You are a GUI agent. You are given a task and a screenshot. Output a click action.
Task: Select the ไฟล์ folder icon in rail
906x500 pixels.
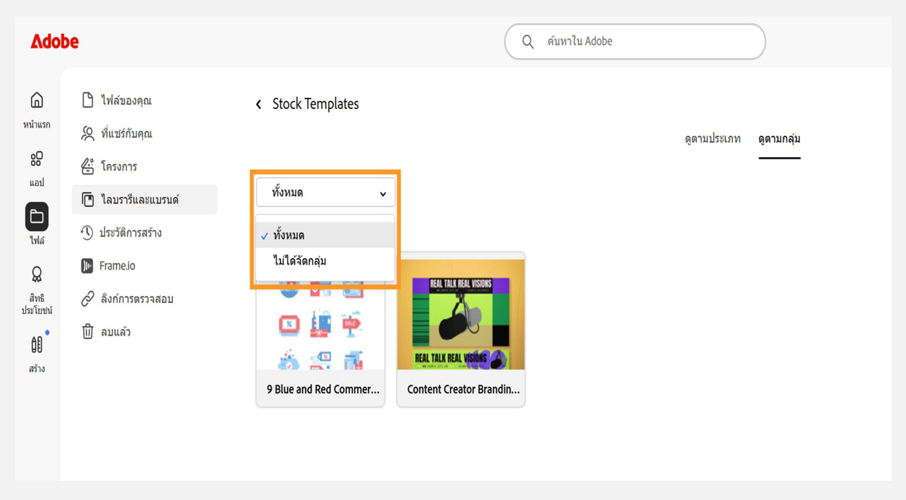pyautogui.click(x=37, y=216)
